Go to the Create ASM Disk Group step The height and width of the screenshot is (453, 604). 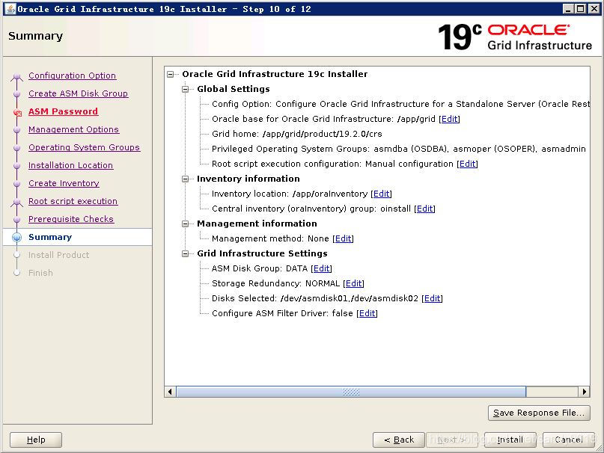click(78, 93)
